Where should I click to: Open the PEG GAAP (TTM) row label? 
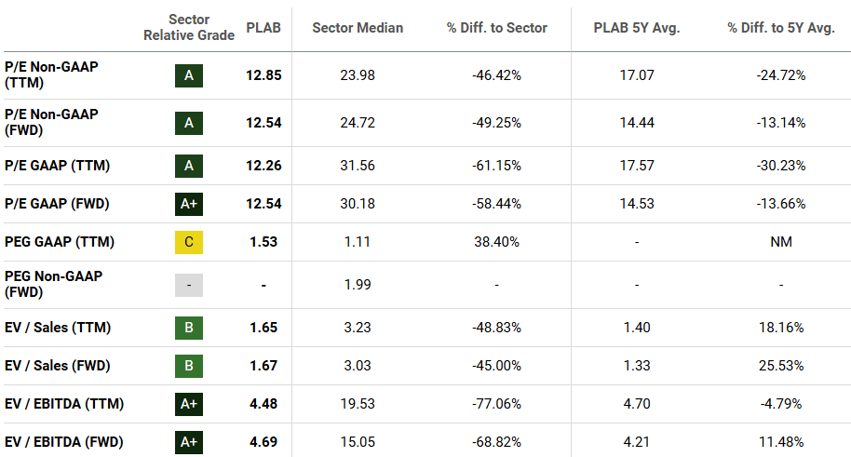tap(60, 242)
